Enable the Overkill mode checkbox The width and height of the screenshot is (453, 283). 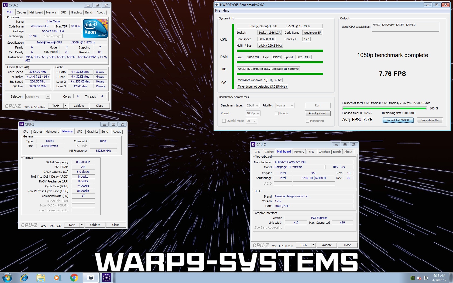[224, 121]
